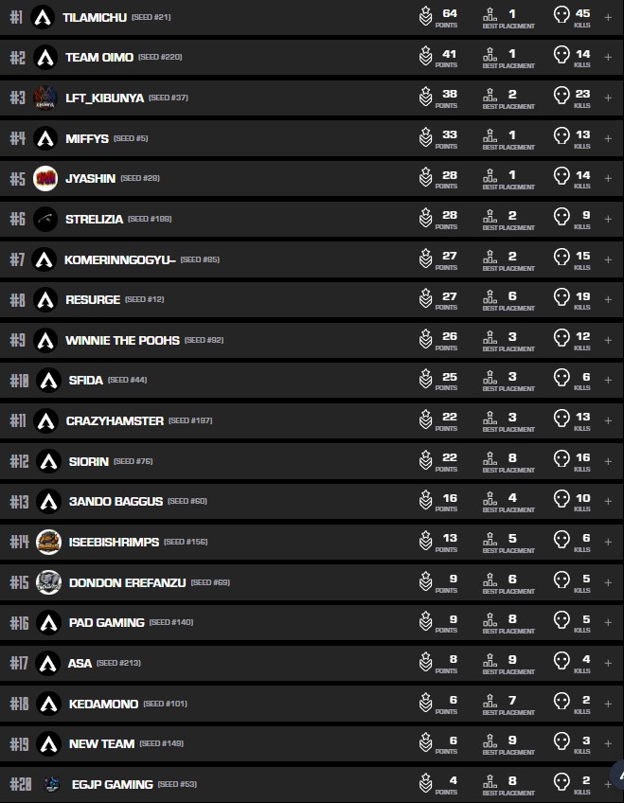Viewport: 624px width, 803px height.
Task: Expand SIORIN row plus button
Action: point(608,461)
